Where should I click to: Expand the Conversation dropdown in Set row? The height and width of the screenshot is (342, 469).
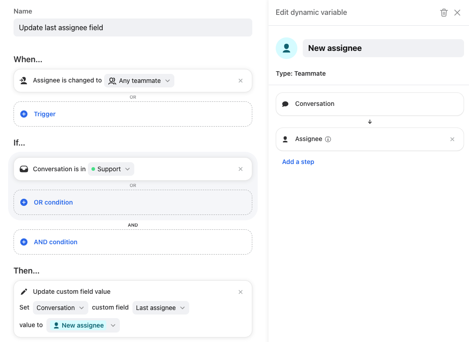coord(60,308)
